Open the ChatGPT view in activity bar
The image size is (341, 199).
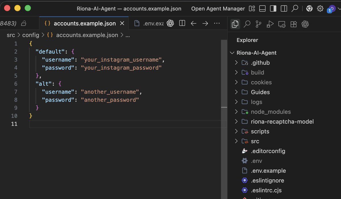(x=305, y=24)
